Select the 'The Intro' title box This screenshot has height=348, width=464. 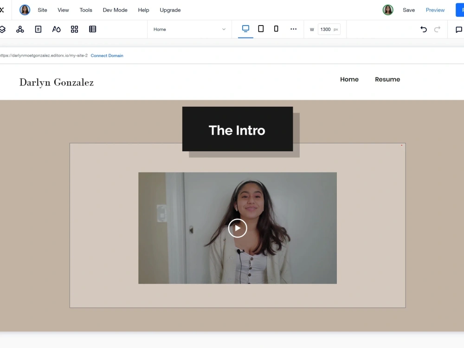[x=238, y=129]
